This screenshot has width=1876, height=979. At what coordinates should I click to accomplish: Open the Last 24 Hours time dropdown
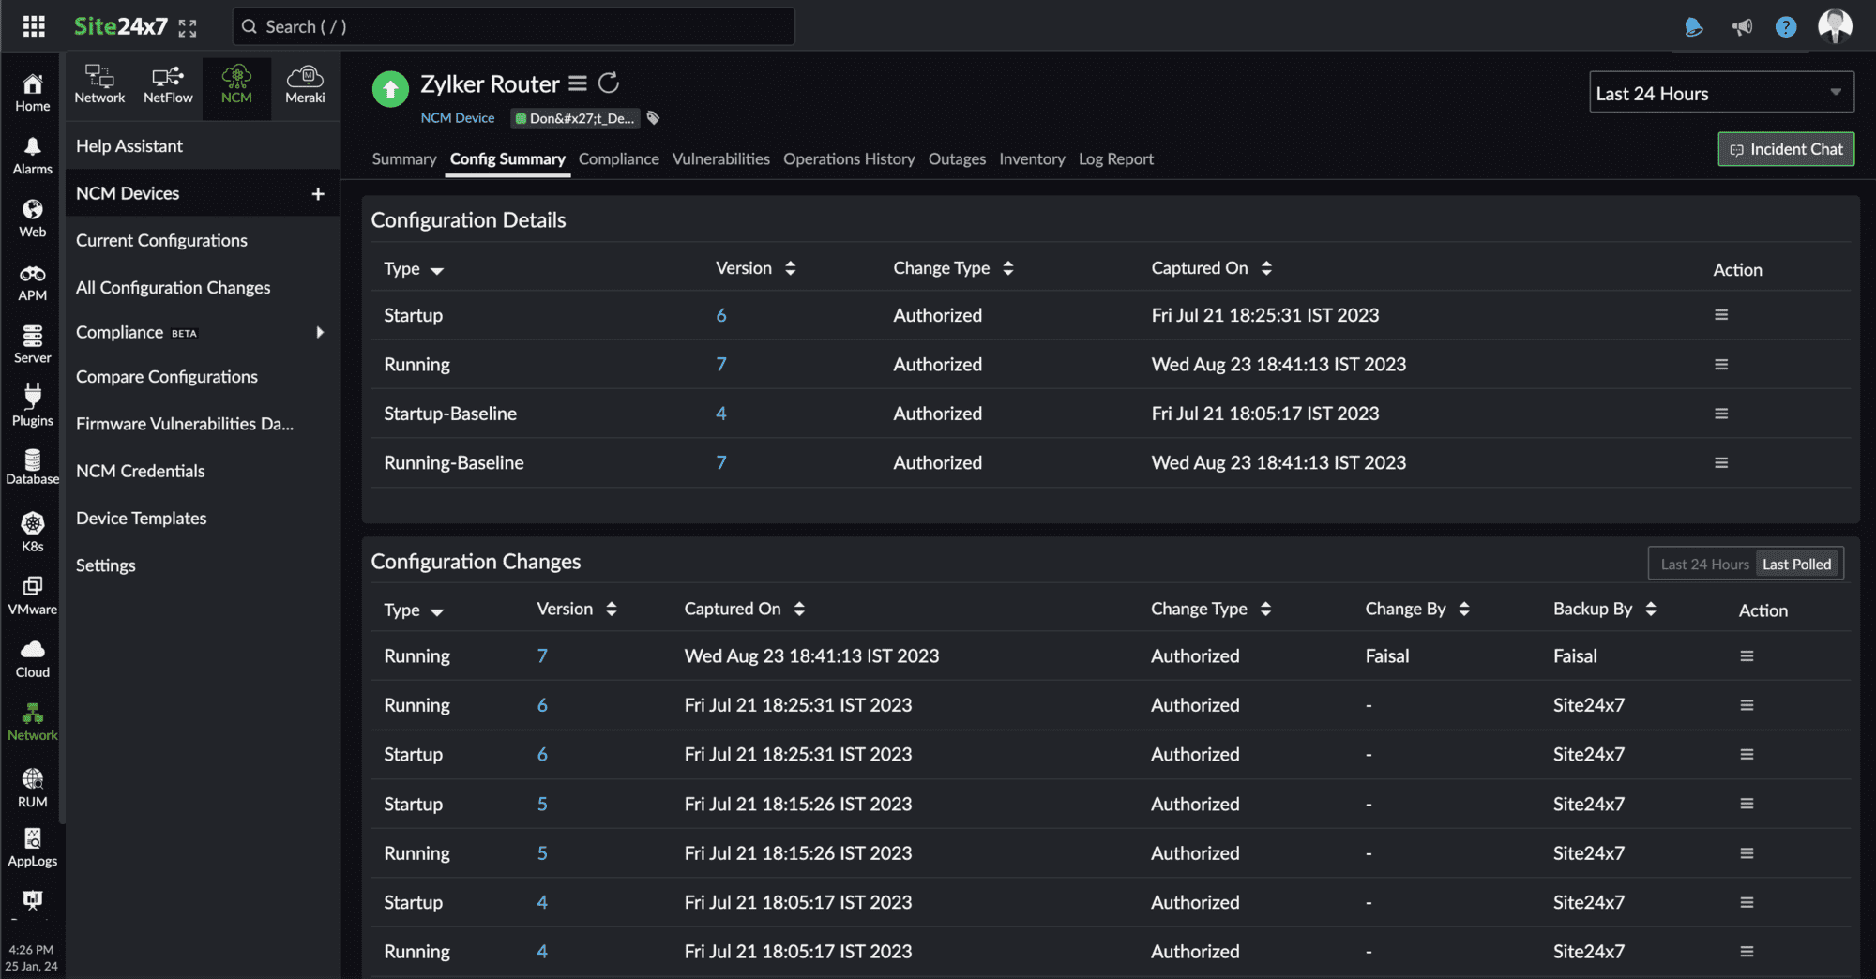(1721, 93)
